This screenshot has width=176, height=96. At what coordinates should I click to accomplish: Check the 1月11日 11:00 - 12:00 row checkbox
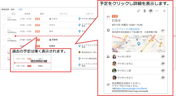(x=4, y=19)
